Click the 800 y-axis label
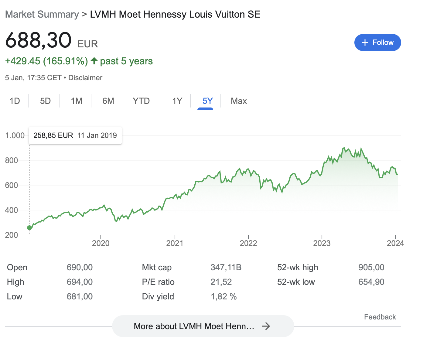The image size is (430, 348). coord(12,160)
